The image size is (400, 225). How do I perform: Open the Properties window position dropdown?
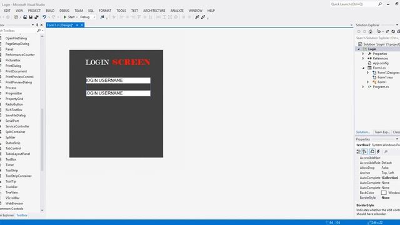(x=397, y=139)
